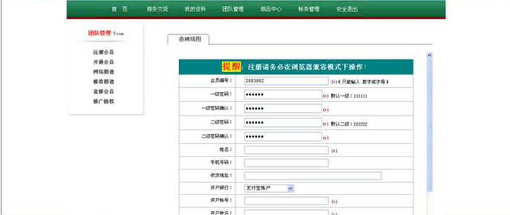Viewport: 510px width, 215px height.
Task: Click the yellow 提醒 reminder label
Action: (231, 67)
